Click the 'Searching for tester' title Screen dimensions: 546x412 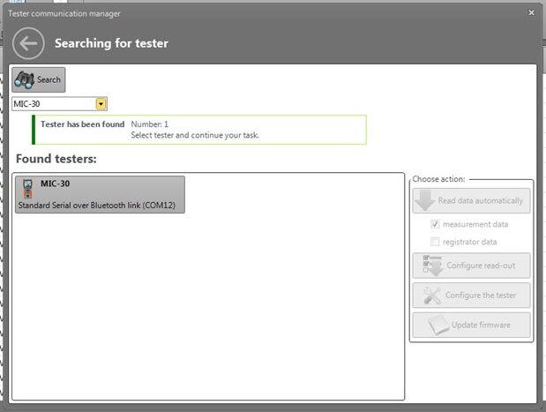pyautogui.click(x=111, y=43)
